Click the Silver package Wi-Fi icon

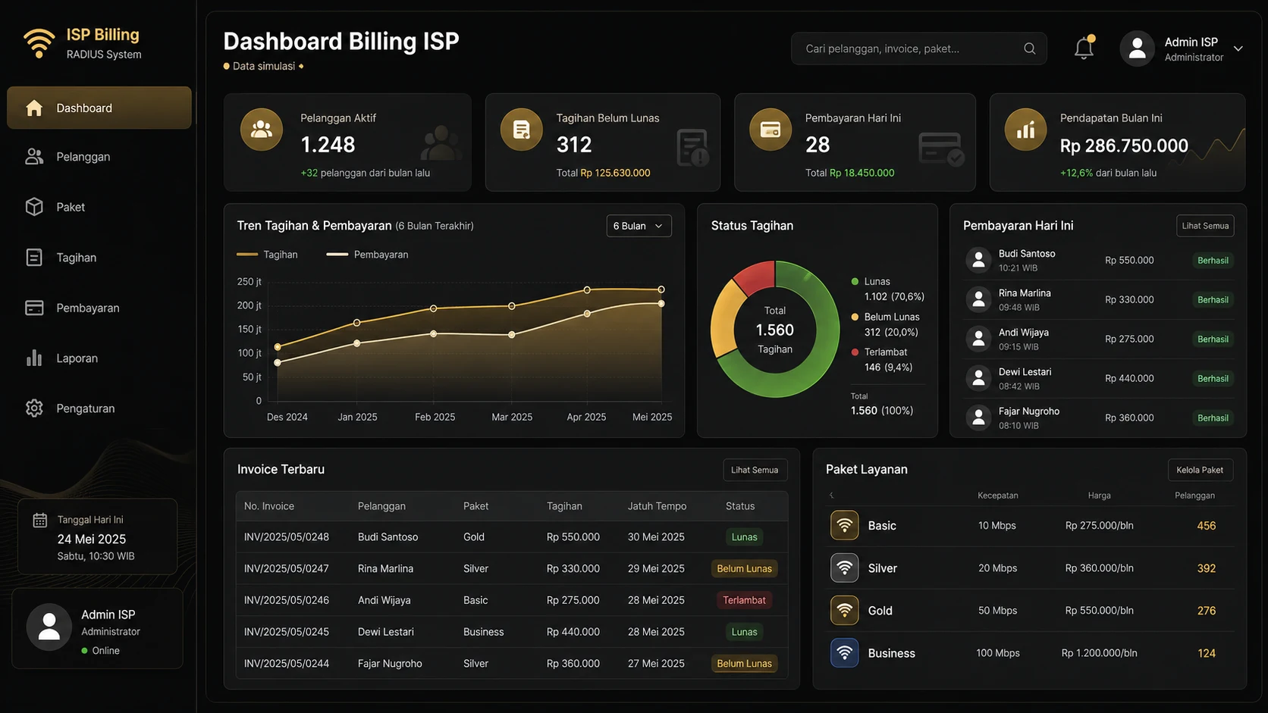click(x=844, y=568)
